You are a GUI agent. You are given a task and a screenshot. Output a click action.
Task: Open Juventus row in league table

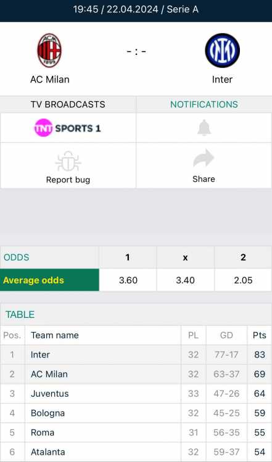point(136,394)
